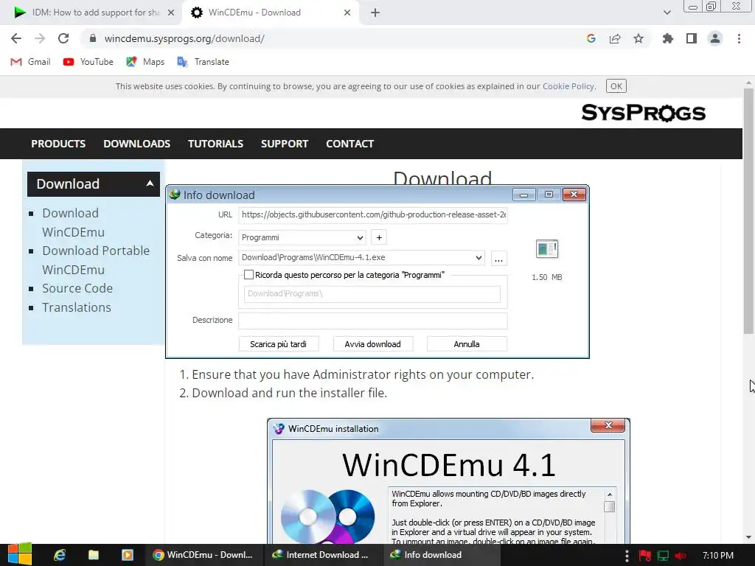The width and height of the screenshot is (755, 566).
Task: Open the SUPPORT menu
Action: coord(285,144)
